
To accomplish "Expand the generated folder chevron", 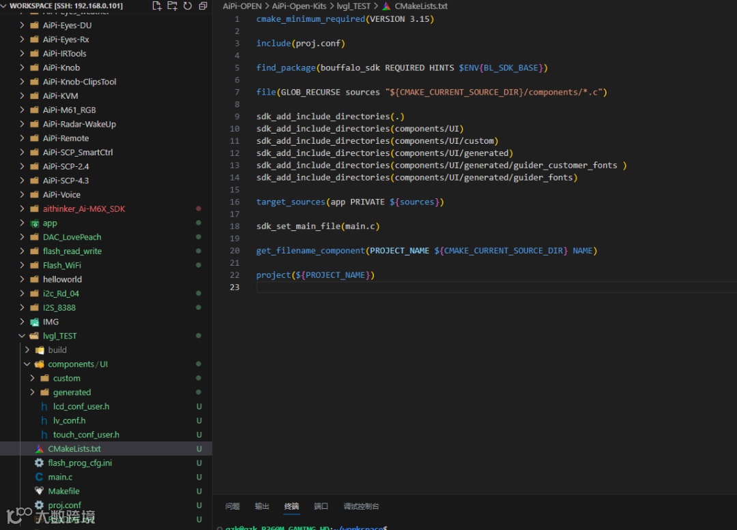I will (33, 392).
